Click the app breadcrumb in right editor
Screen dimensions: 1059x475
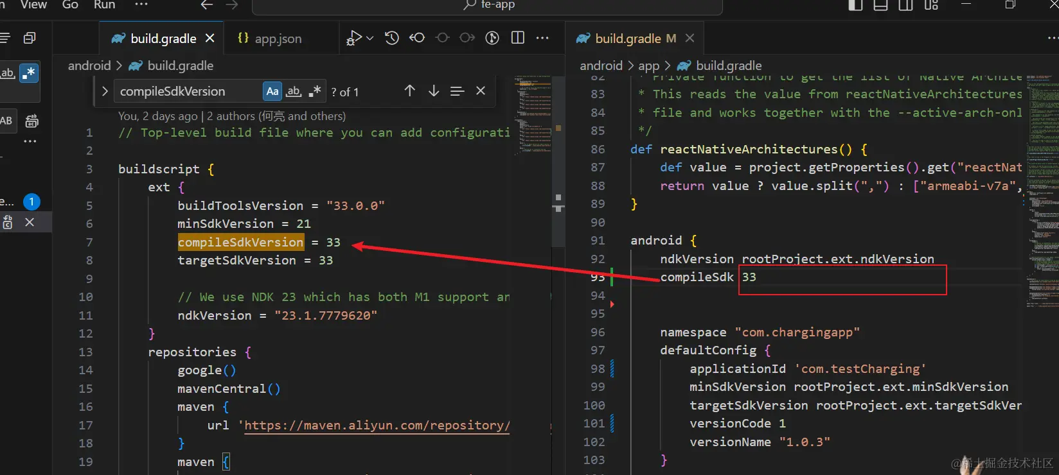coord(648,65)
